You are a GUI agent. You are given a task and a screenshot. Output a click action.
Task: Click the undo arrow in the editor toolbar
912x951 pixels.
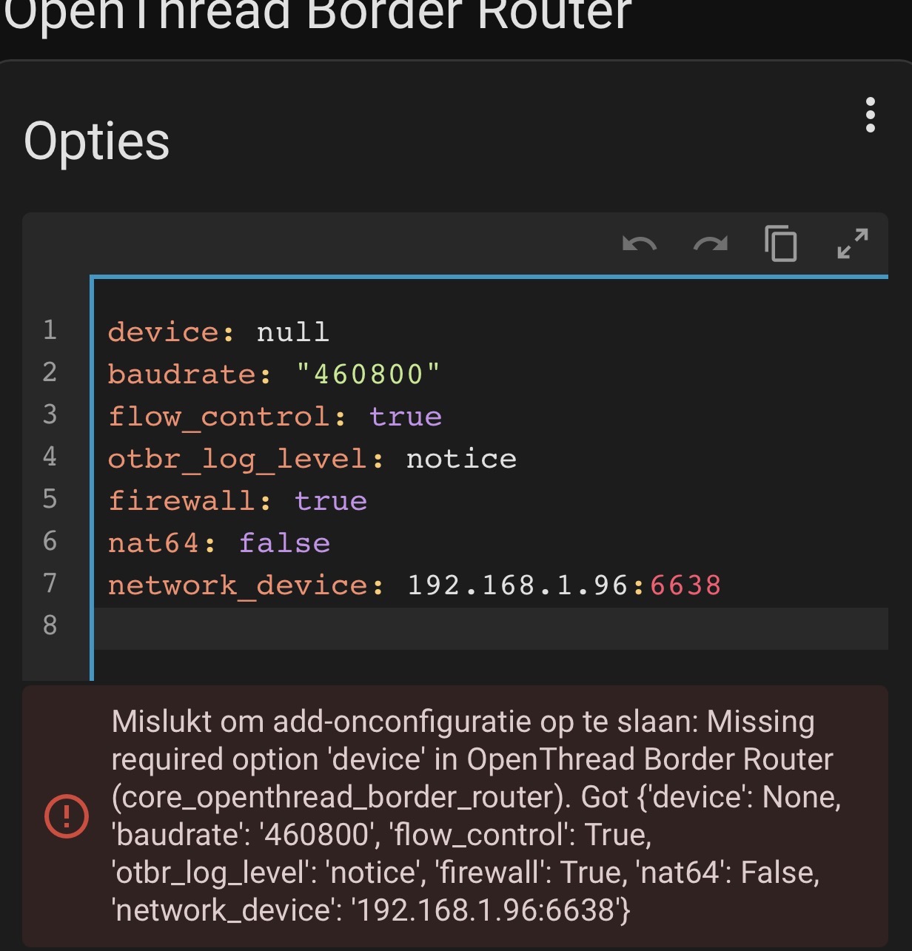(640, 243)
